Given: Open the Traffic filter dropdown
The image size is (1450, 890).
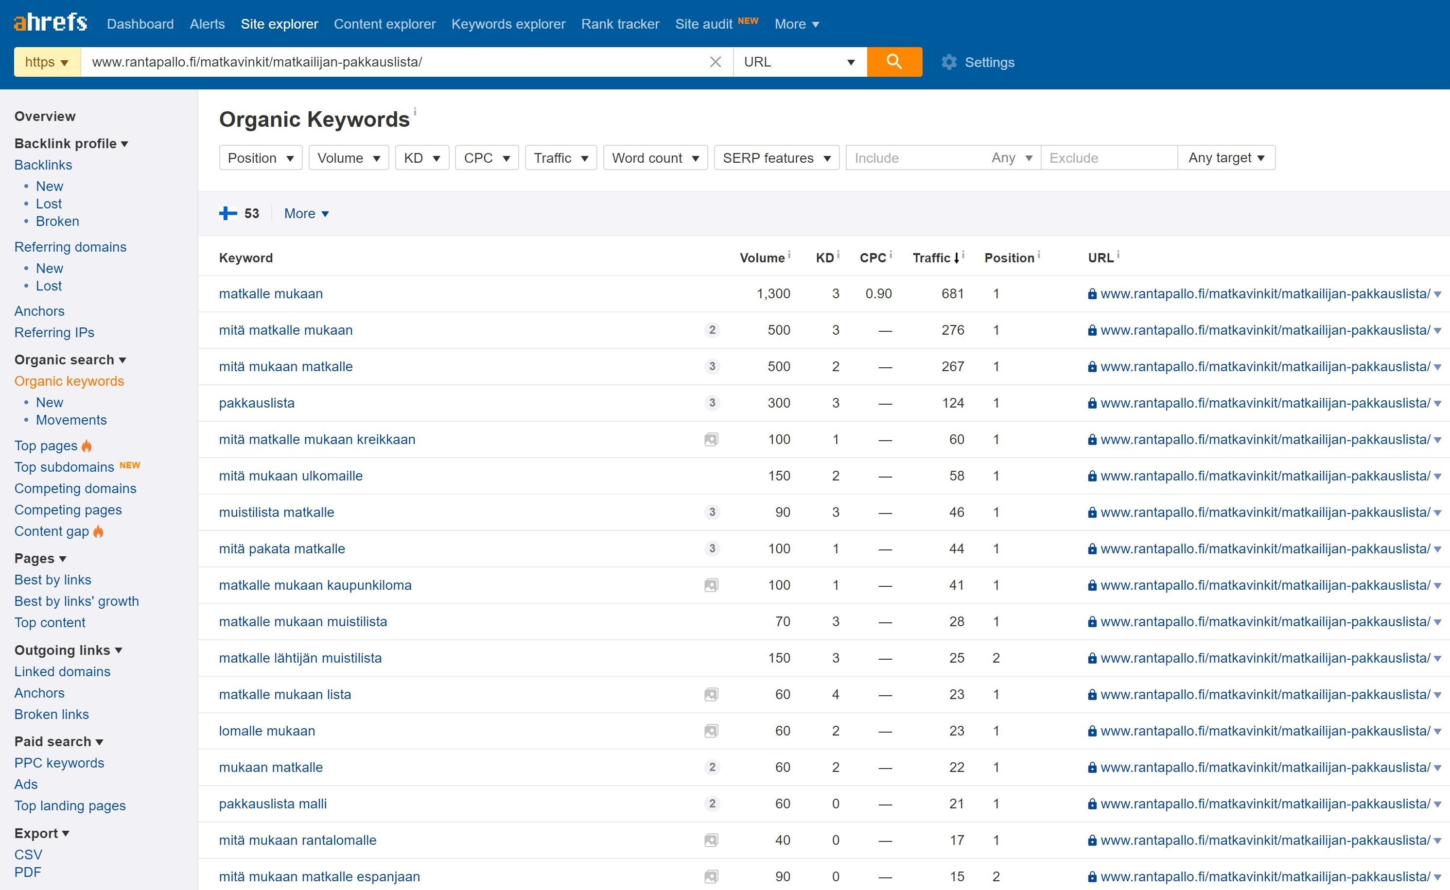Looking at the screenshot, I should [x=560, y=158].
